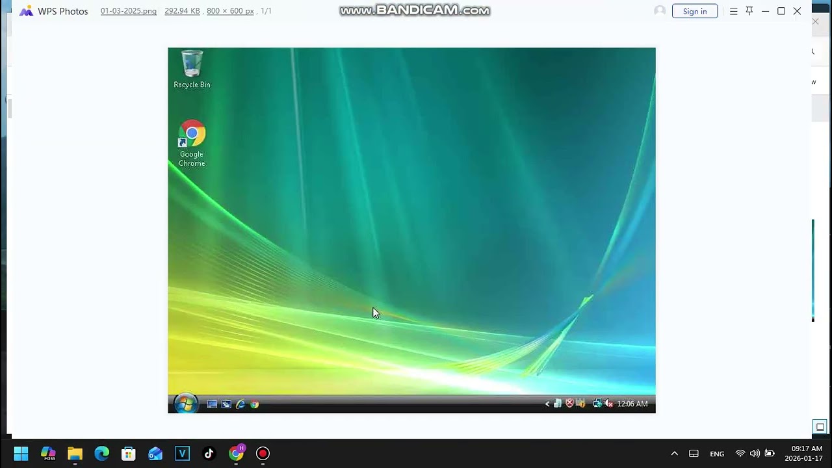832x468 pixels.
Task: Open File Explorer from the taskbar
Action: pos(75,454)
